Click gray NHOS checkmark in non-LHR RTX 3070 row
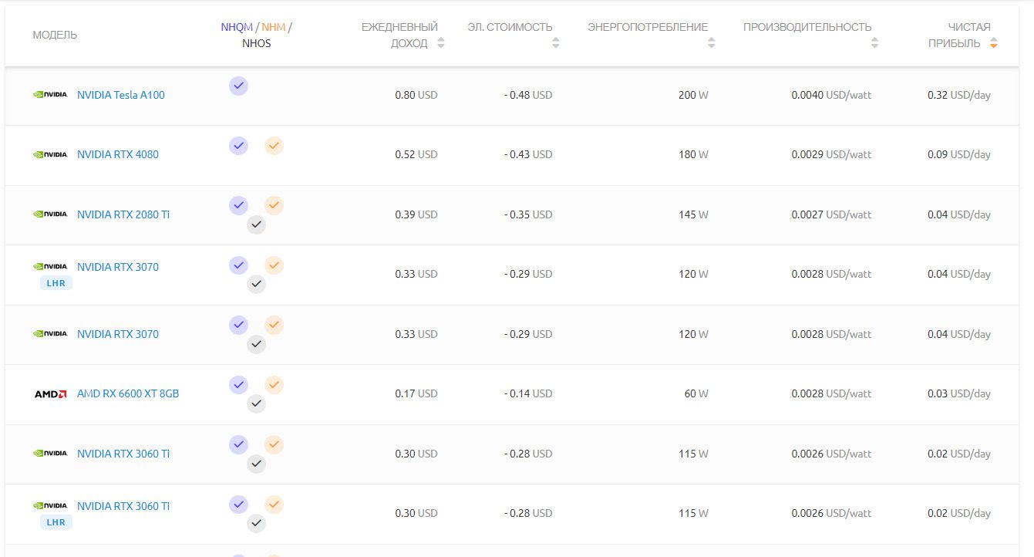 point(257,344)
